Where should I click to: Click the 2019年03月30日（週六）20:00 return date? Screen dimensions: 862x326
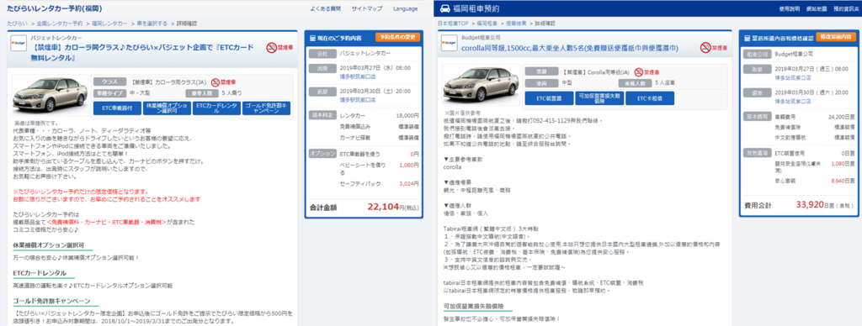click(x=811, y=92)
